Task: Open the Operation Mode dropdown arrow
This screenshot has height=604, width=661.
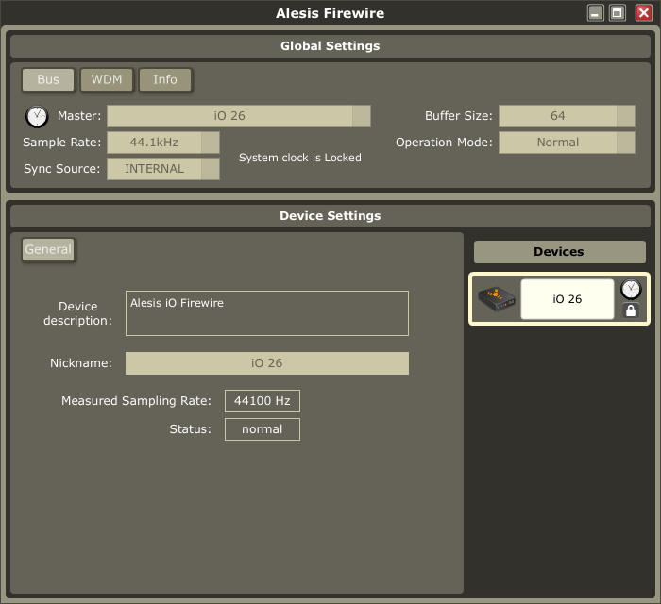Action: [625, 143]
